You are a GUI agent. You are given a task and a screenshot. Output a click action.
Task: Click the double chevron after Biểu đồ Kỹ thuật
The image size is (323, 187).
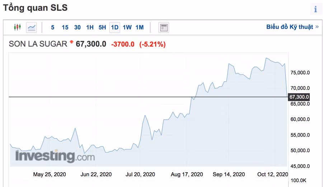(x=317, y=27)
